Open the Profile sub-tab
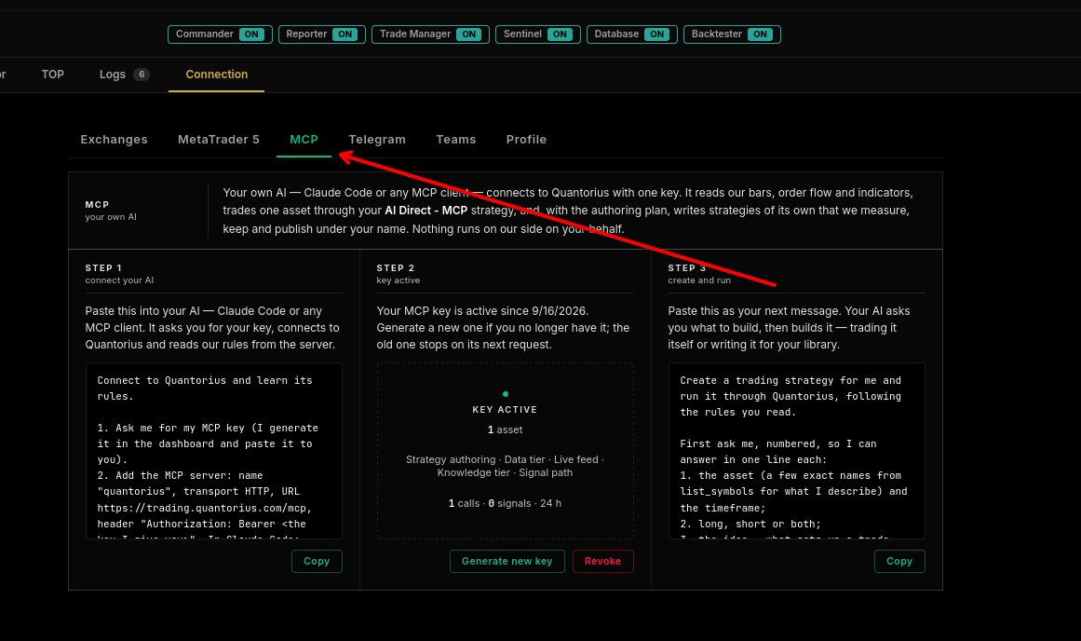The width and height of the screenshot is (1081, 641). coord(526,140)
